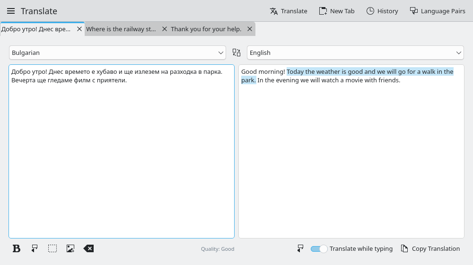
Task: Open the image import icon
Action: pyautogui.click(x=70, y=248)
